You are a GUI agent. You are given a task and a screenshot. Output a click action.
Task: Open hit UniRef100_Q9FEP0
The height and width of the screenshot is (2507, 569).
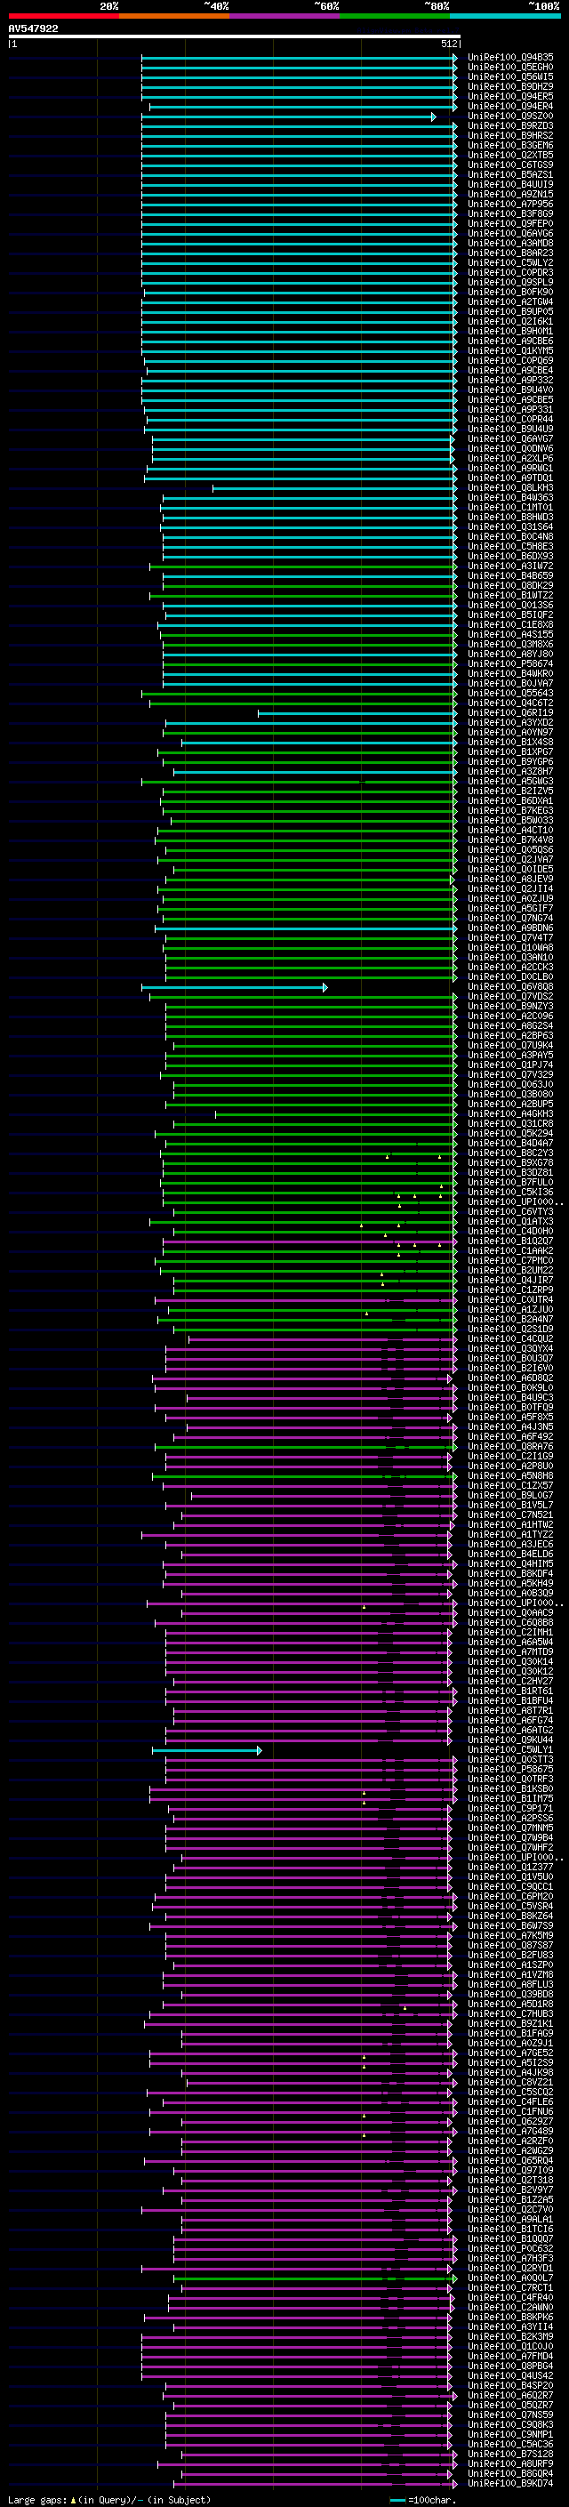tap(510, 224)
